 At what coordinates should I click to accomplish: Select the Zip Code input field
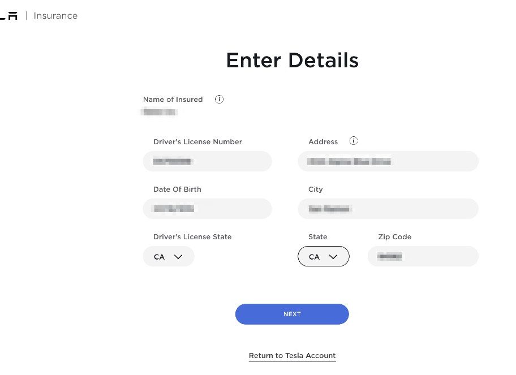(x=423, y=256)
